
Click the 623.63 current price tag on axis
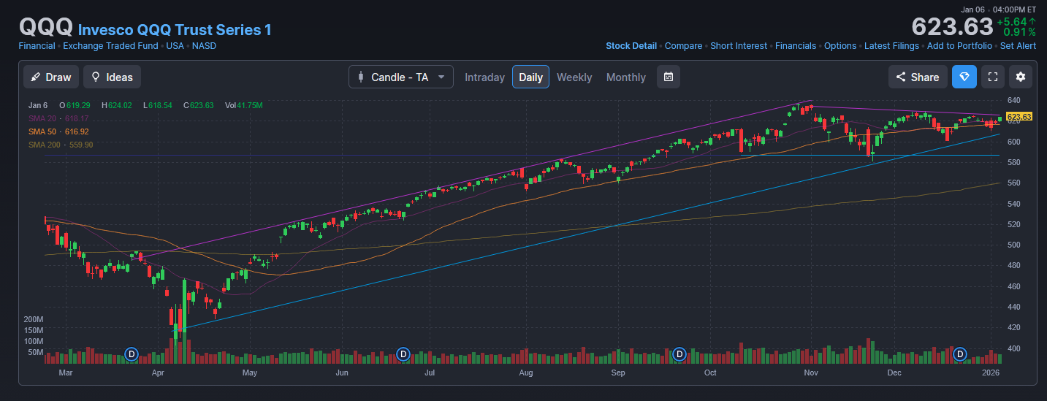coord(1019,117)
